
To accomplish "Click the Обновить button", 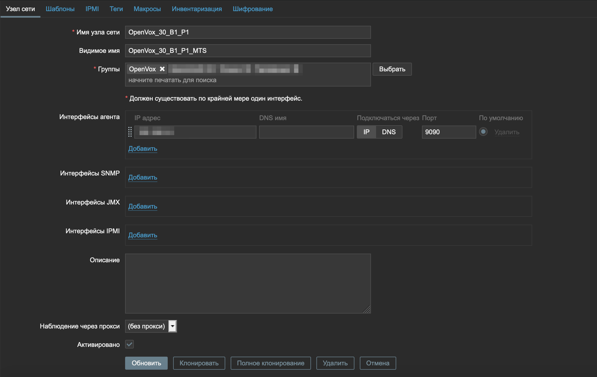I will click(x=146, y=363).
